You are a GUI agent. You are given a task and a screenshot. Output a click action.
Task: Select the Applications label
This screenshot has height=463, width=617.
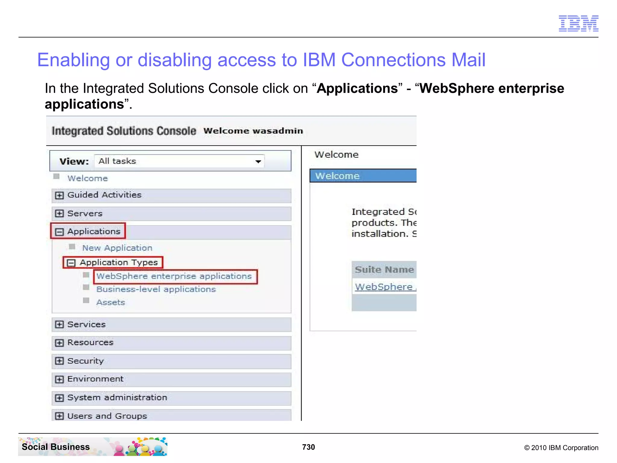[x=94, y=231]
